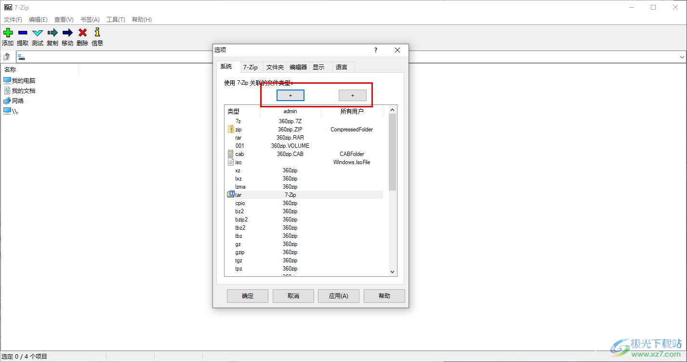687x362 pixels.
Task: Click the 所有用户 column header
Action: click(x=352, y=111)
